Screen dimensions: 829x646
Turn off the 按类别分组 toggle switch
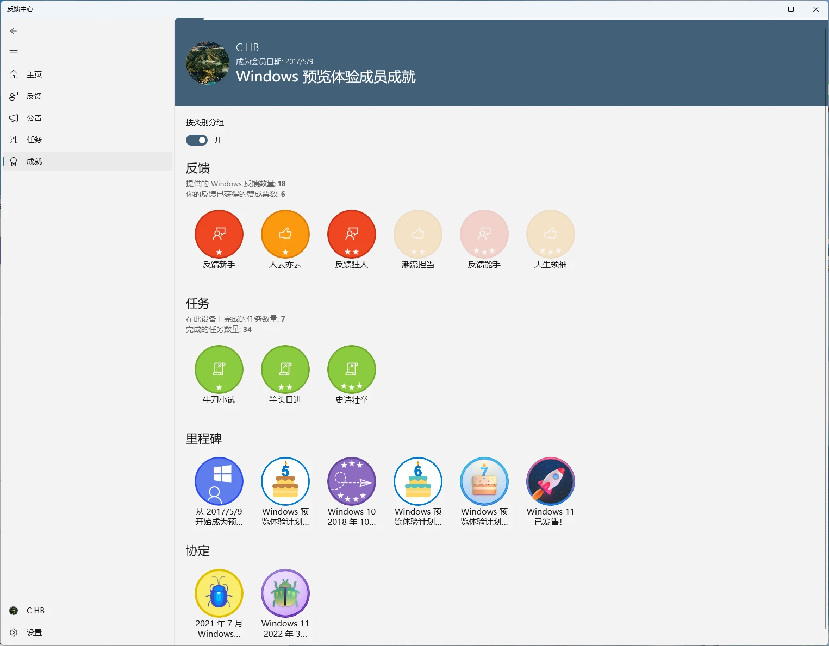click(x=197, y=140)
